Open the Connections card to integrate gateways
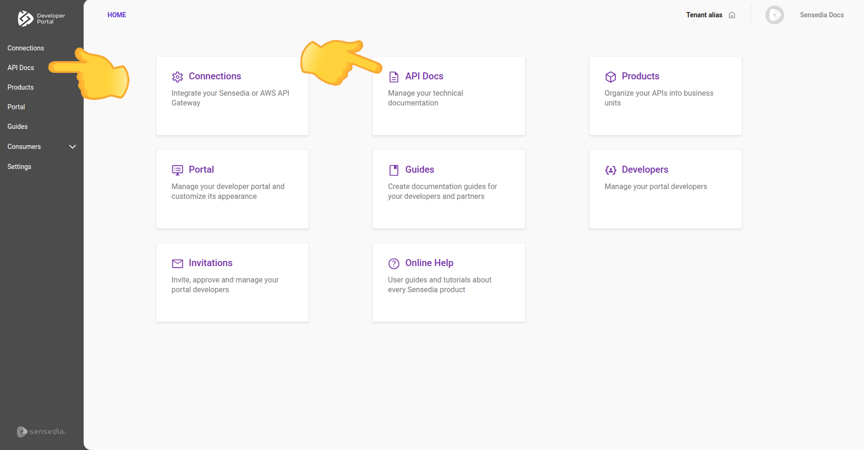The width and height of the screenshot is (864, 450). click(232, 96)
